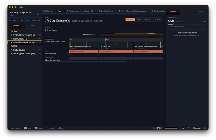
Task: Click the first Third-Person Omniscient POV bar
Action: [84, 52]
